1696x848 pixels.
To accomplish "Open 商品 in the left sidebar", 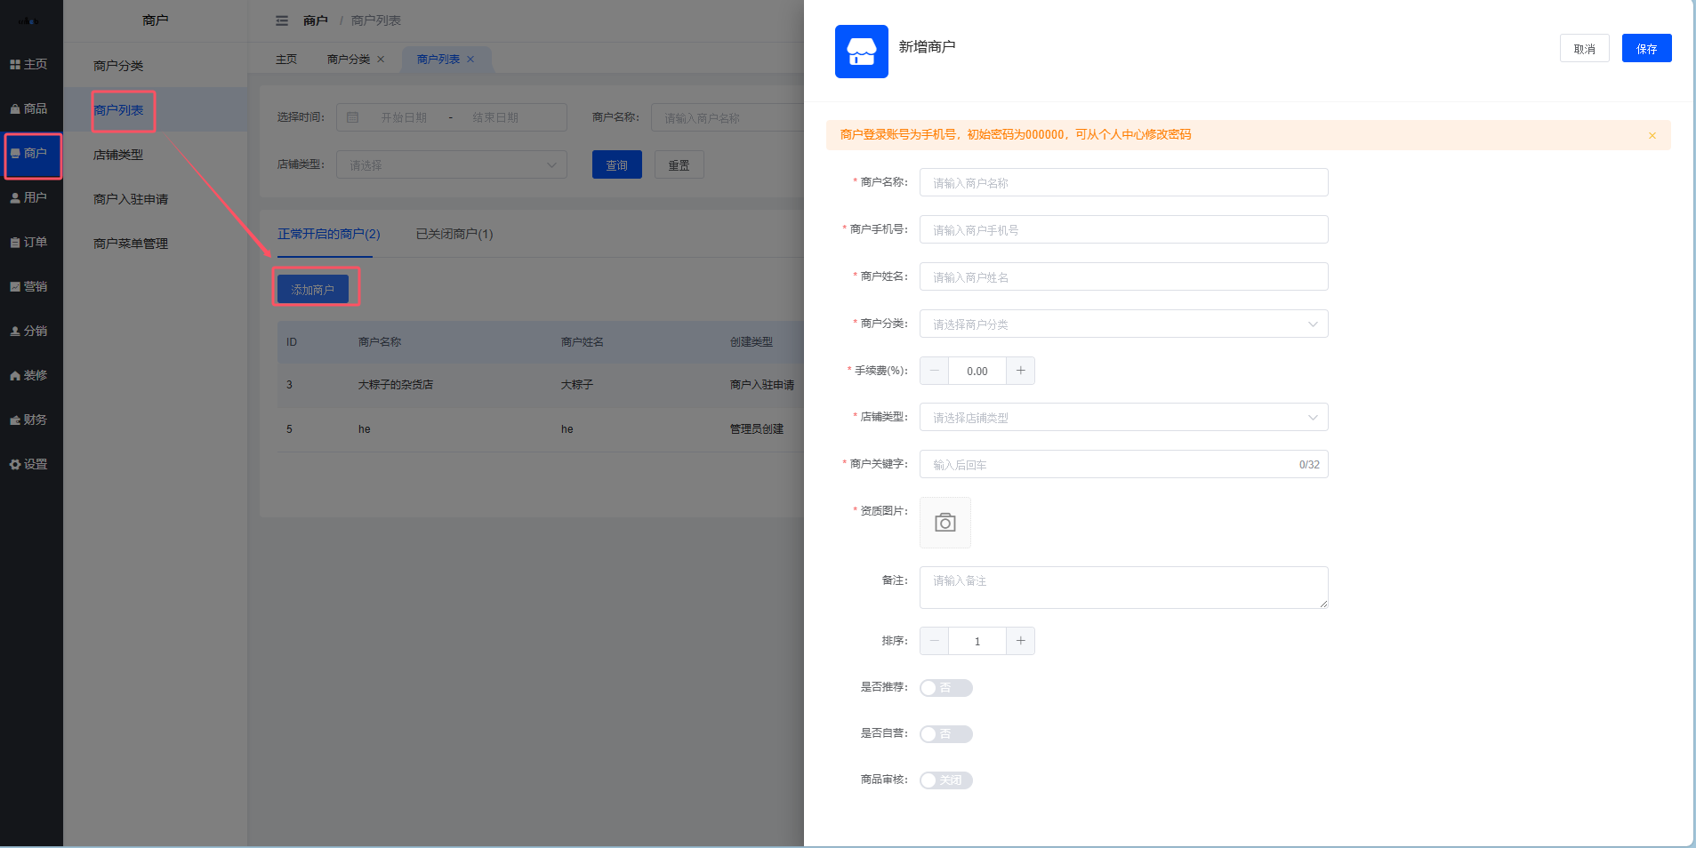I will [x=29, y=108].
